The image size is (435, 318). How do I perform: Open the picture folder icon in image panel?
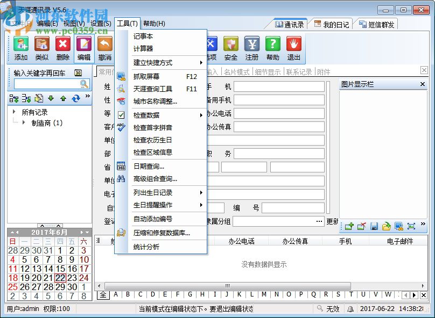click(387, 226)
